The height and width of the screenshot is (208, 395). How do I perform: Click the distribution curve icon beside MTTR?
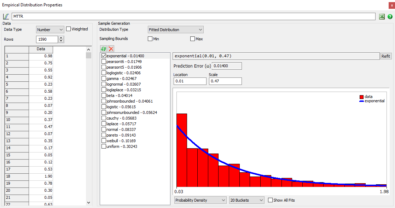[x=6, y=17]
